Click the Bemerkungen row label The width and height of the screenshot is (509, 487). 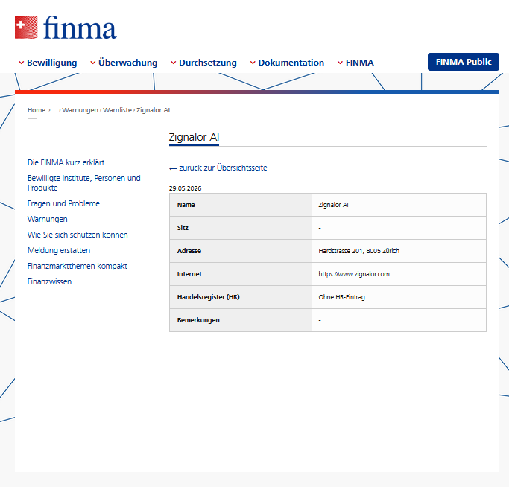[x=198, y=320]
